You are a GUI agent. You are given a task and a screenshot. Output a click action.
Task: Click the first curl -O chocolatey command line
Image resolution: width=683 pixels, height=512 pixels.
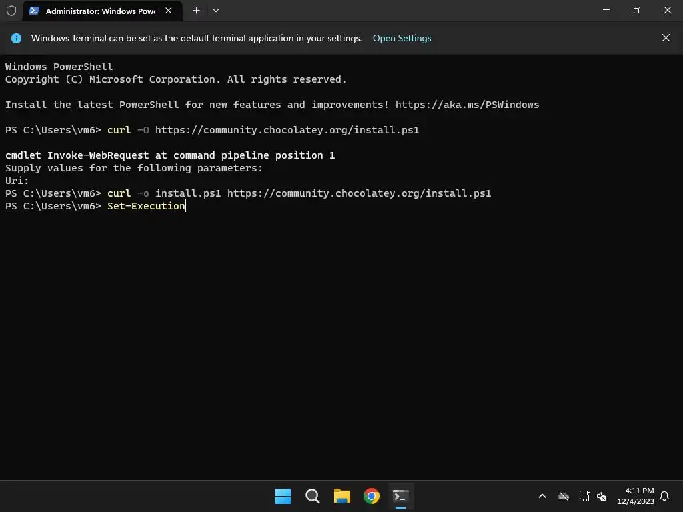pyautogui.click(x=212, y=130)
